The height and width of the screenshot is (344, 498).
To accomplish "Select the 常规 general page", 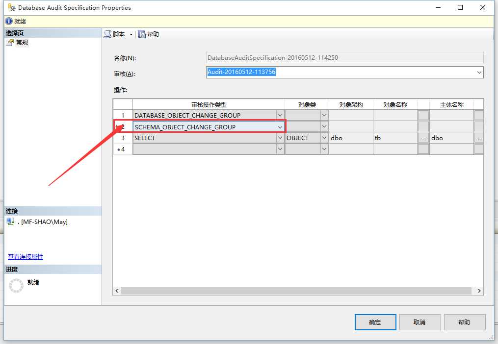I will (x=22, y=42).
